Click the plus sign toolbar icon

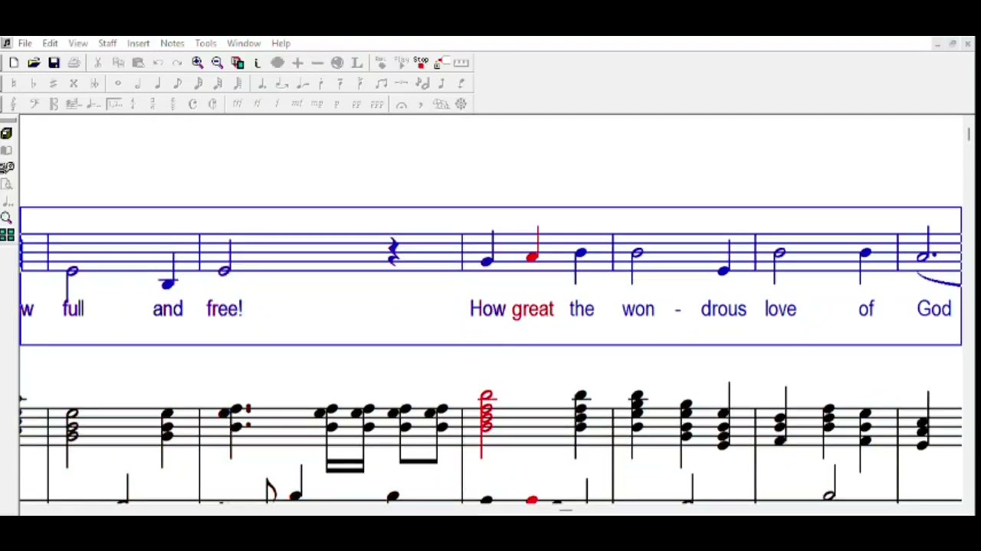(297, 63)
